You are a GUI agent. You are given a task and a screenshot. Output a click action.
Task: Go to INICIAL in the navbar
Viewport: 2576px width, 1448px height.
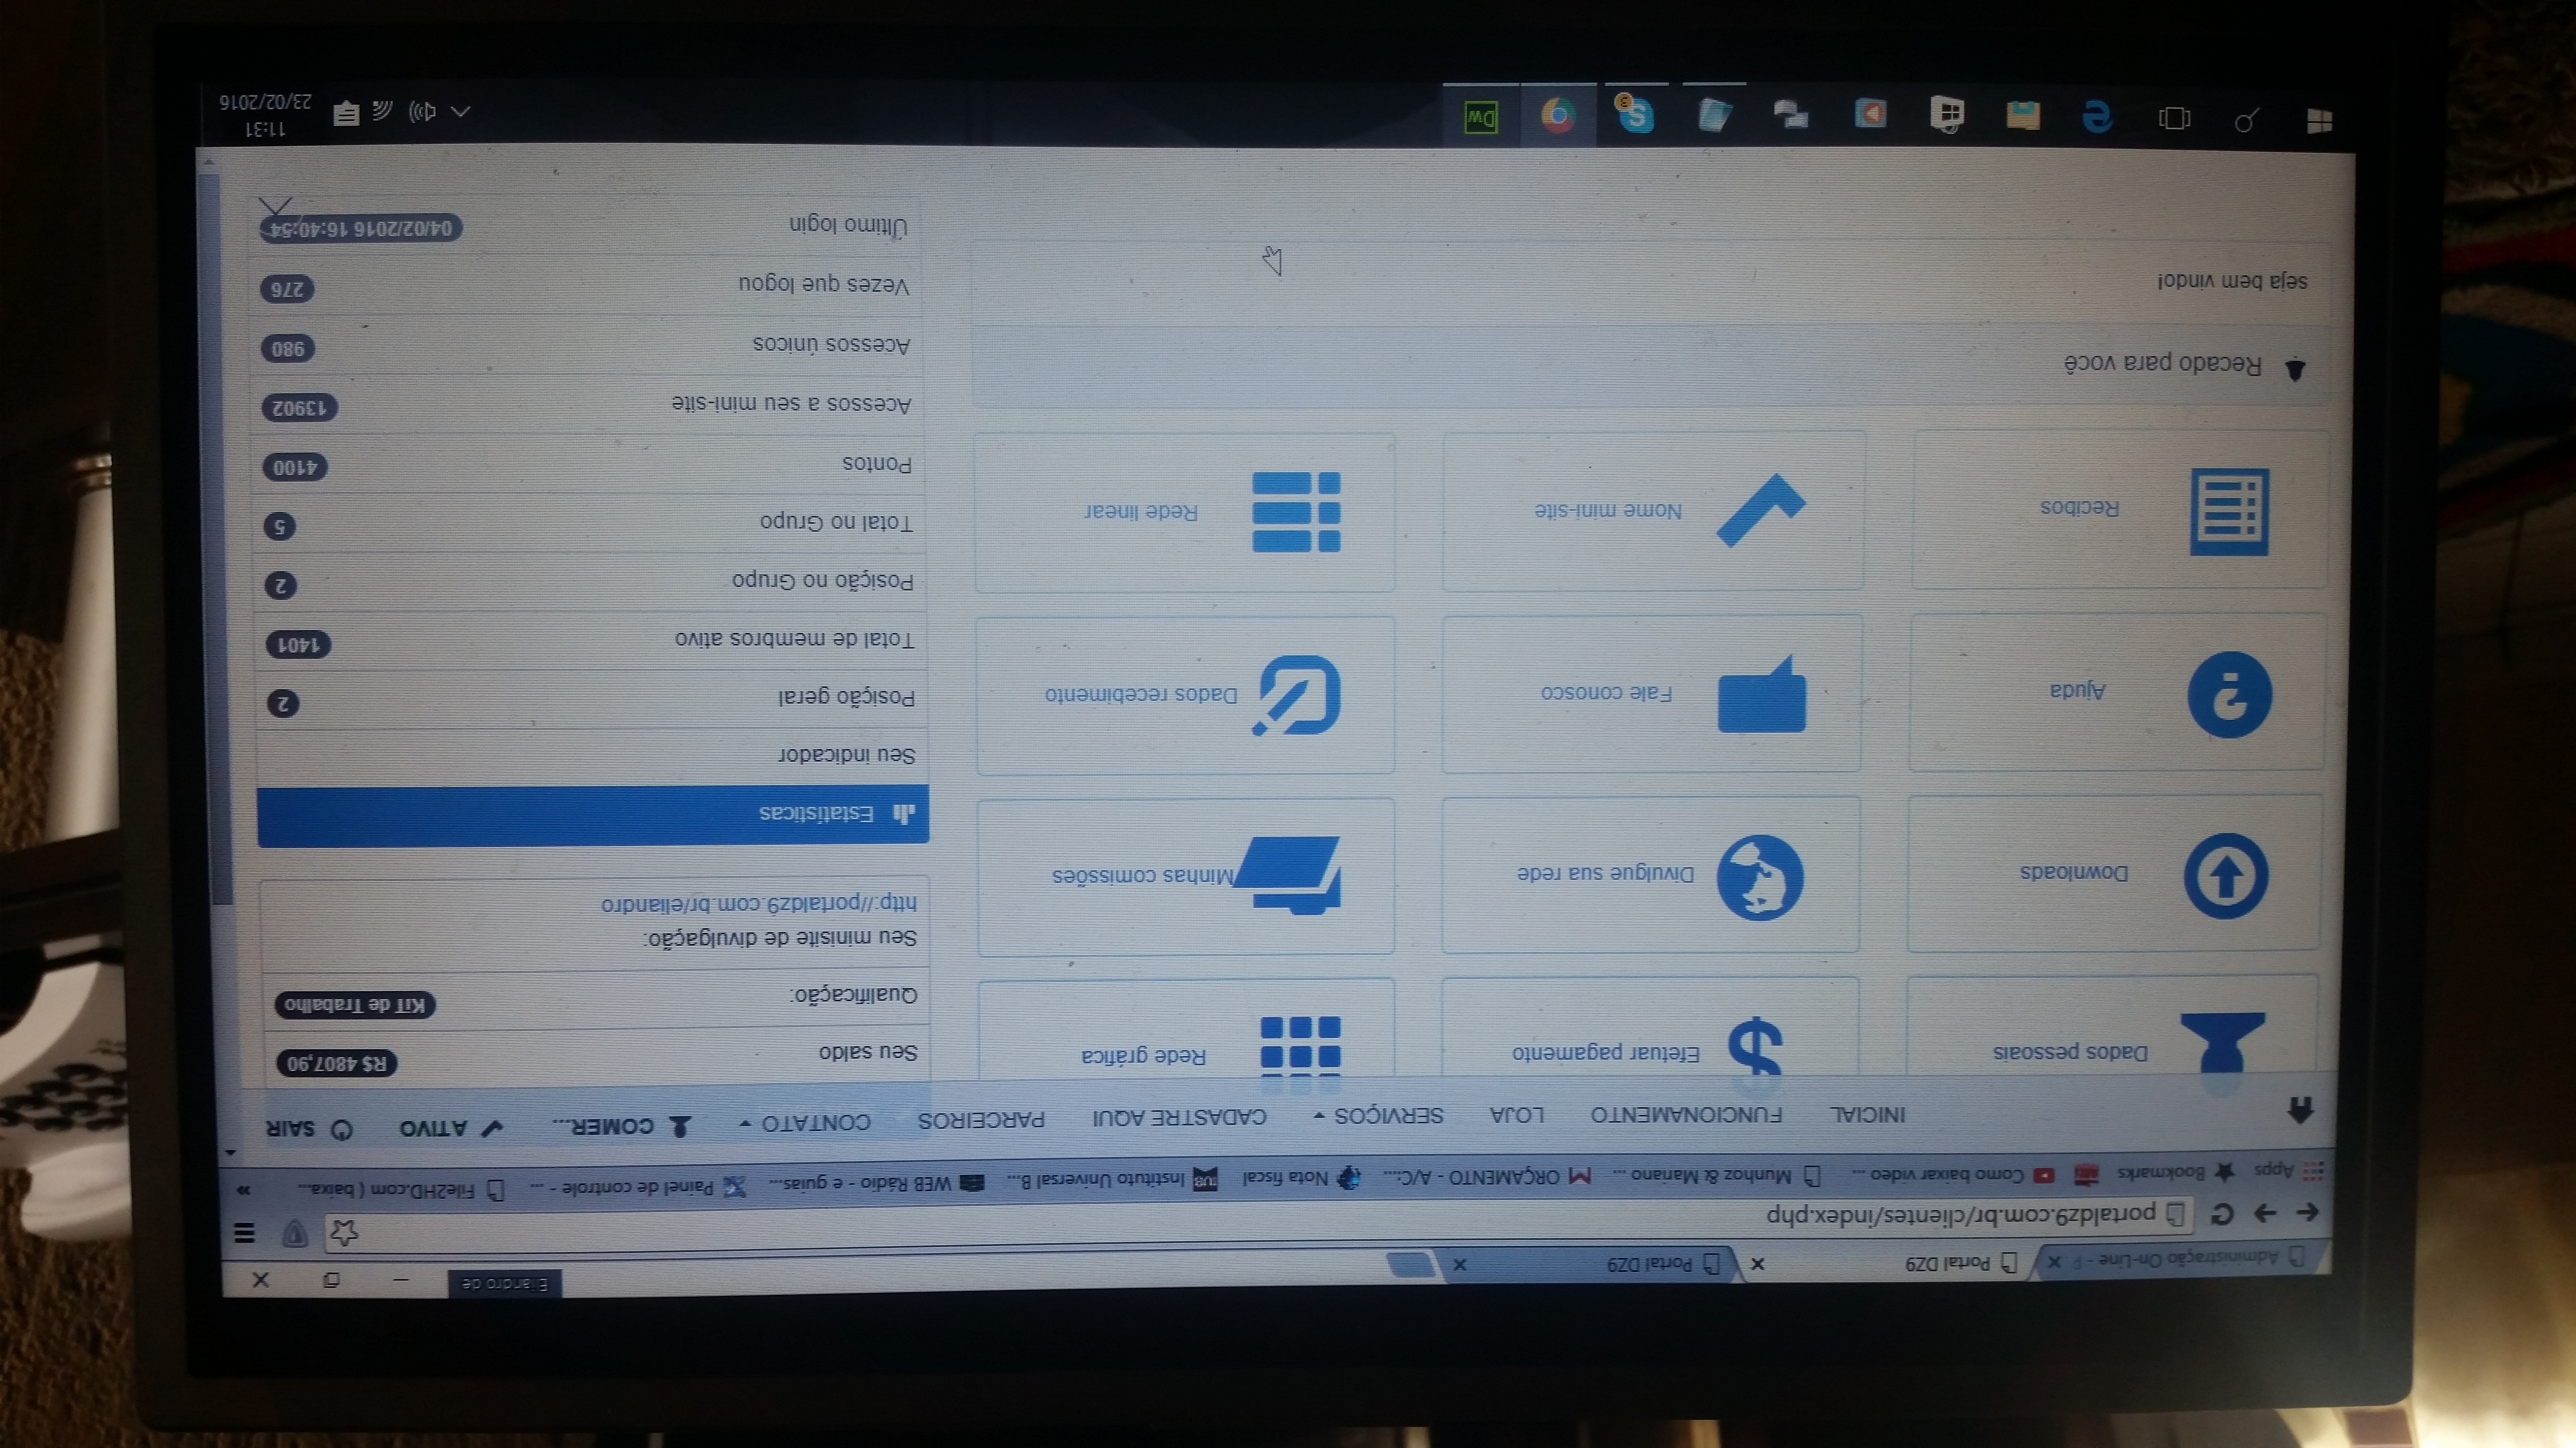click(x=1868, y=1113)
